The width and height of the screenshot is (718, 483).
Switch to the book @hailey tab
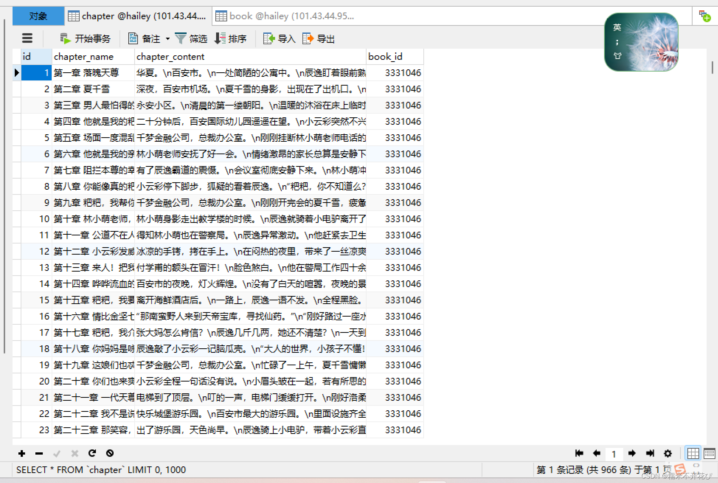[x=285, y=16]
